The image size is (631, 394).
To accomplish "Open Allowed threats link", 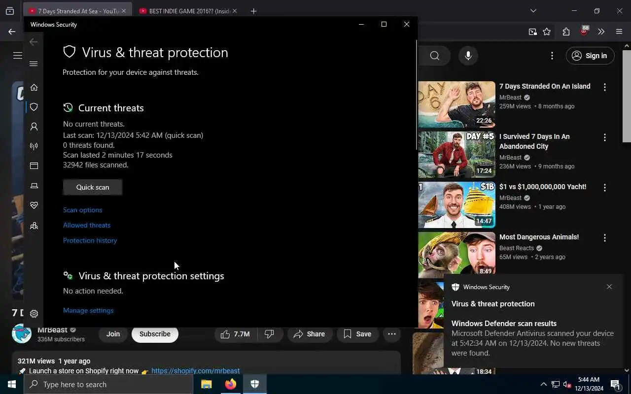I will [87, 225].
